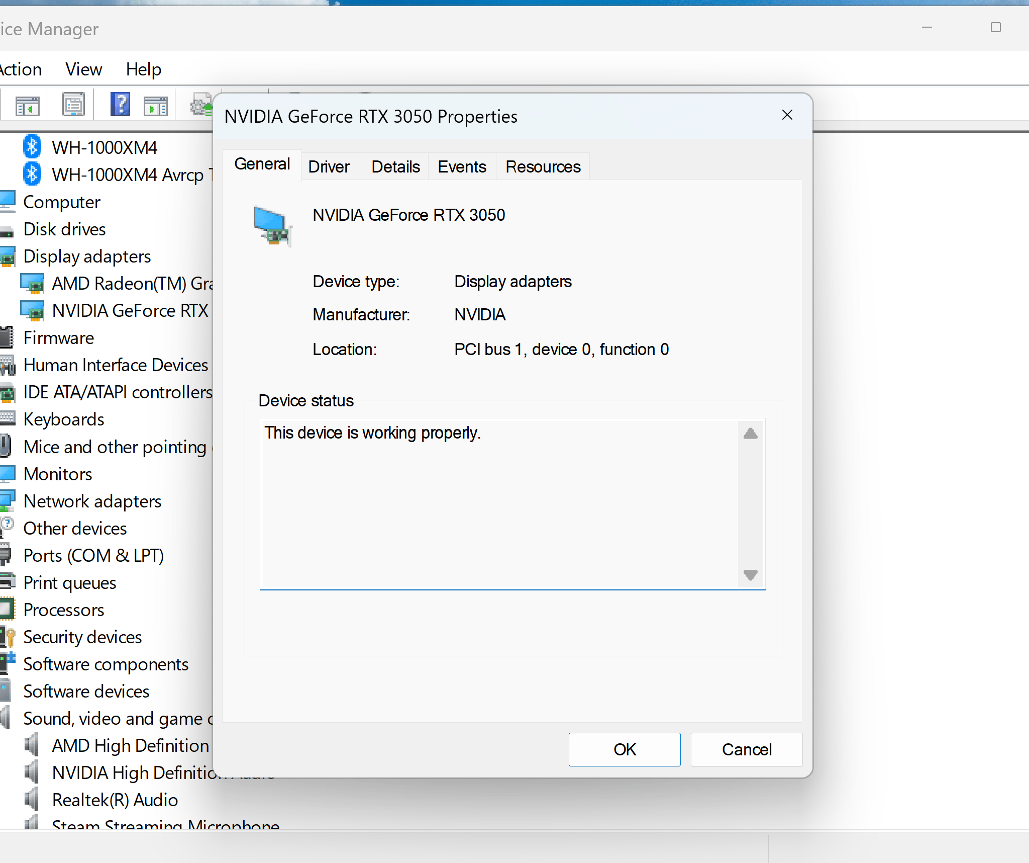Screen dimensions: 1029x863
Task: Click the graphics card icon in Properties dialog
Action: click(272, 226)
